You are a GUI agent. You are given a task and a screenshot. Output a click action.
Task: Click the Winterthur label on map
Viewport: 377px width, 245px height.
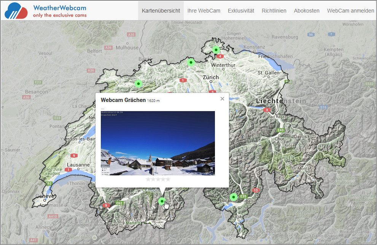(x=223, y=65)
